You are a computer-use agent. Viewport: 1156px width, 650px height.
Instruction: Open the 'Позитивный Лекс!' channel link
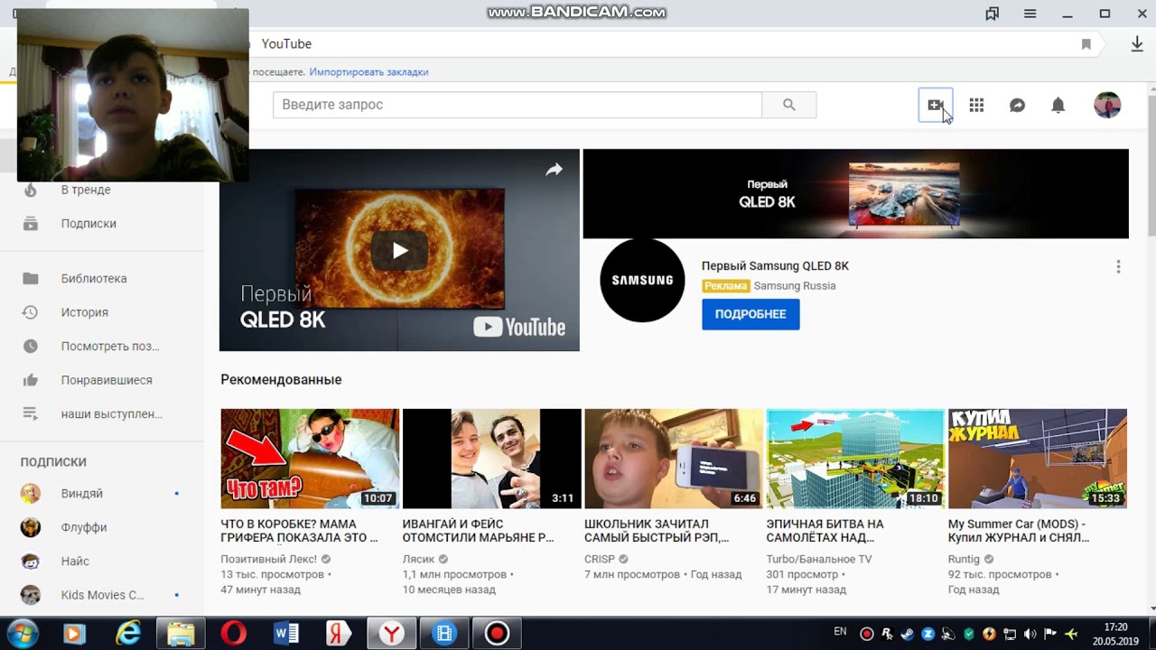pos(269,560)
